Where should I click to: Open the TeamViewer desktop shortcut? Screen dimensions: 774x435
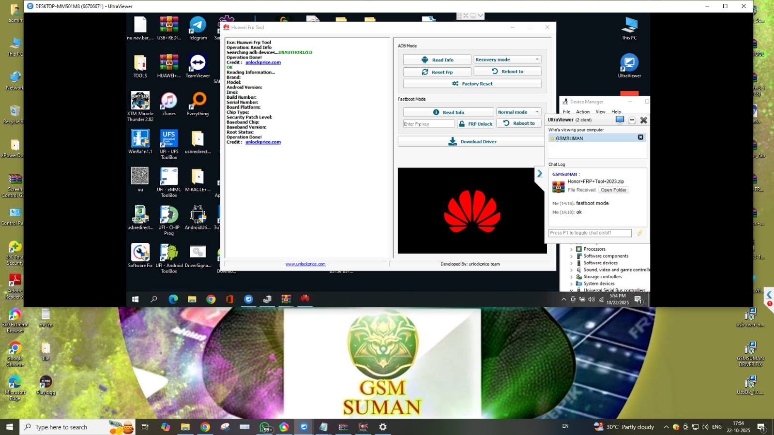[x=197, y=66]
